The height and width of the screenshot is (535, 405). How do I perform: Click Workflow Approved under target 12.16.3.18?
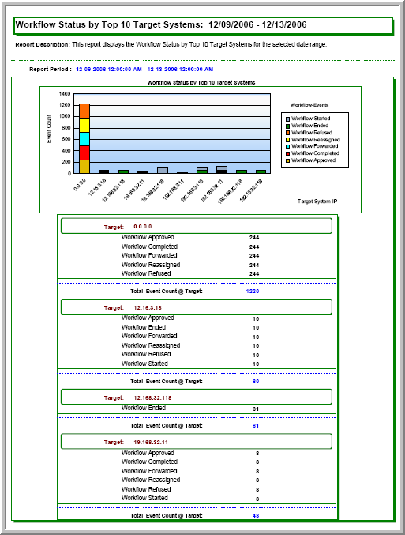148,318
